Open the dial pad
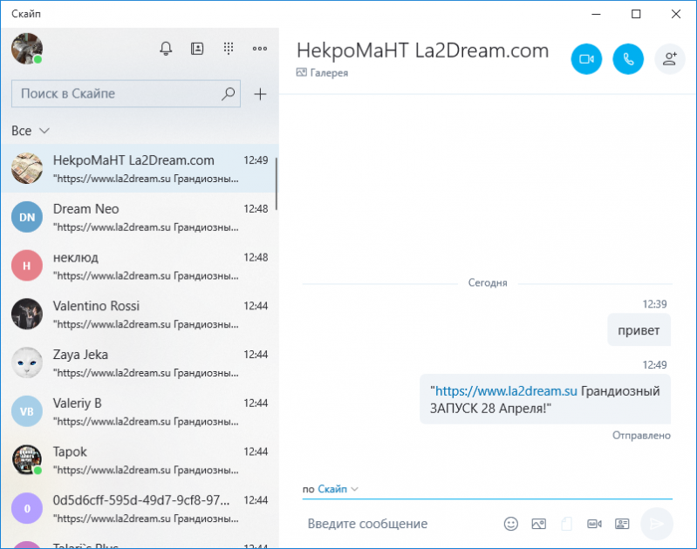Screen dimensions: 697x549 tap(229, 49)
